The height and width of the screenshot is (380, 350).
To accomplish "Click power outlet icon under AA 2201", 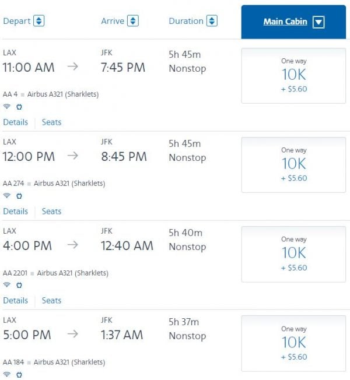I will (x=19, y=285).
